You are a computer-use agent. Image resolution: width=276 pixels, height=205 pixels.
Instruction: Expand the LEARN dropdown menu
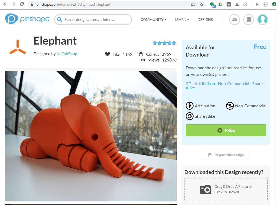click(182, 20)
